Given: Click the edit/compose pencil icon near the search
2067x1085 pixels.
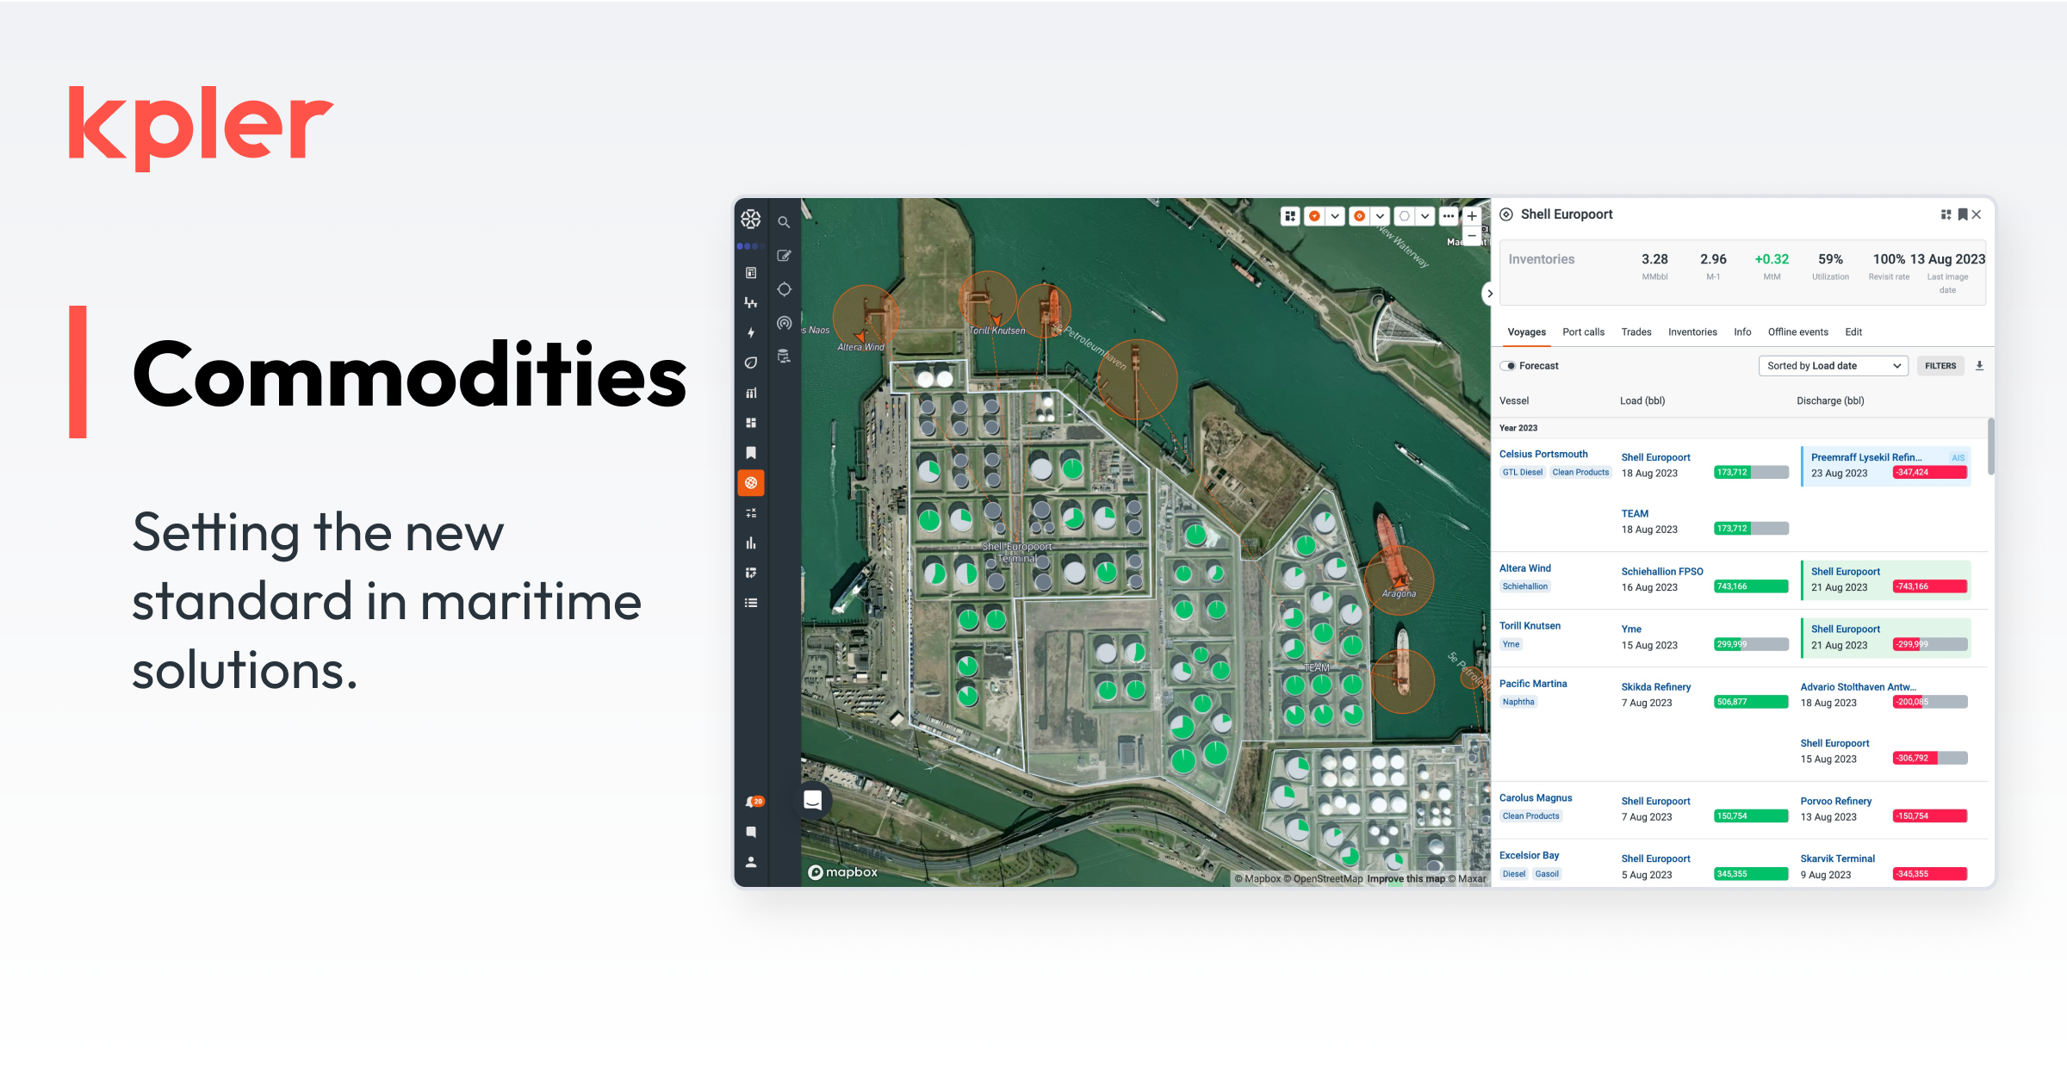Looking at the screenshot, I should (783, 254).
